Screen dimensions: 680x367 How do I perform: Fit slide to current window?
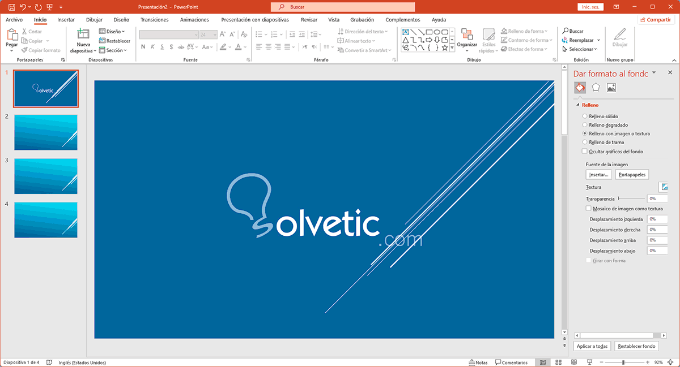coord(671,362)
